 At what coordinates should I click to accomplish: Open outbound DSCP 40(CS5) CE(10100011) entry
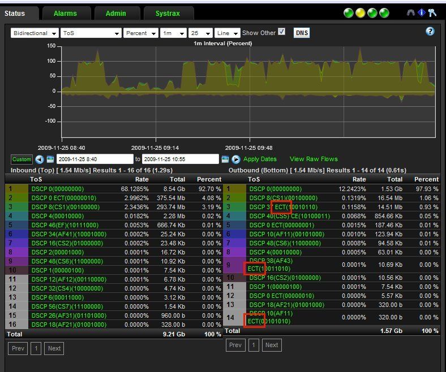[x=290, y=216]
